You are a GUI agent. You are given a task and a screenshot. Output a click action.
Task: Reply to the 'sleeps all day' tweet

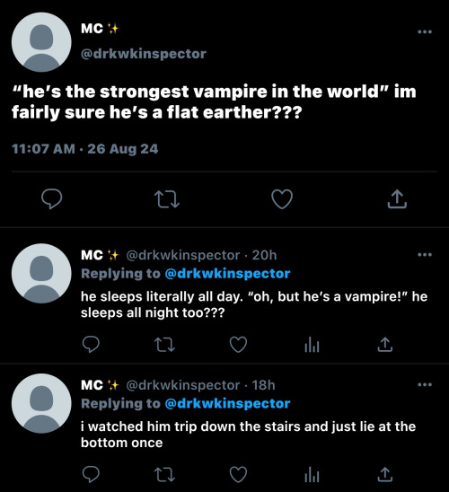pos(91,345)
